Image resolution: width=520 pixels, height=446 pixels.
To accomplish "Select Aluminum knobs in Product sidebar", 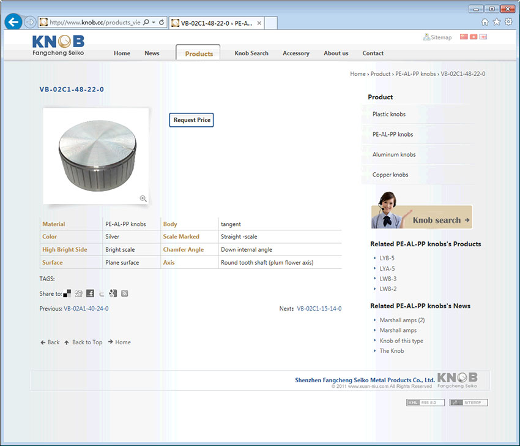I will tap(394, 154).
